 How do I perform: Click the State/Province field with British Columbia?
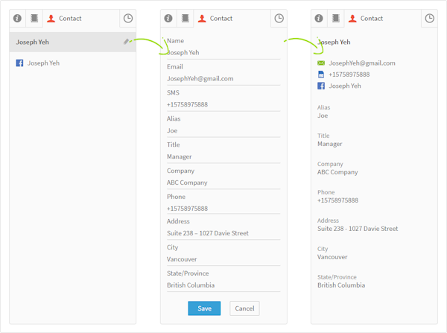pyautogui.click(x=223, y=285)
